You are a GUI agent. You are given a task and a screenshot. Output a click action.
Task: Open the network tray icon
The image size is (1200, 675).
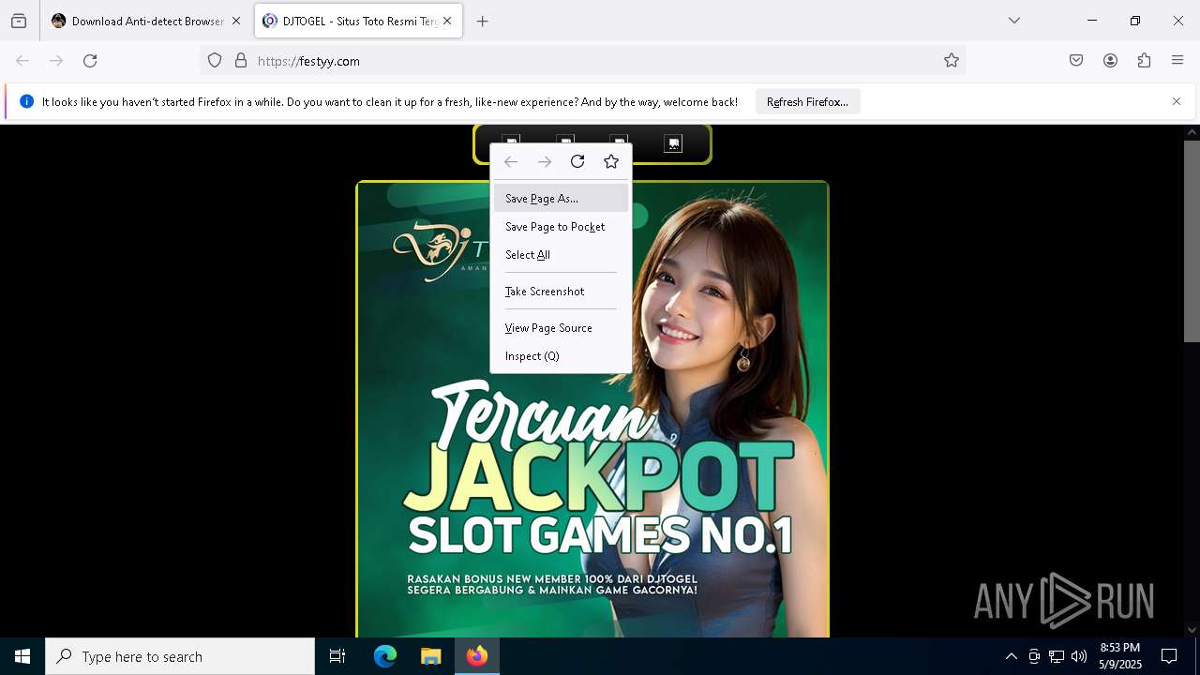1057,656
